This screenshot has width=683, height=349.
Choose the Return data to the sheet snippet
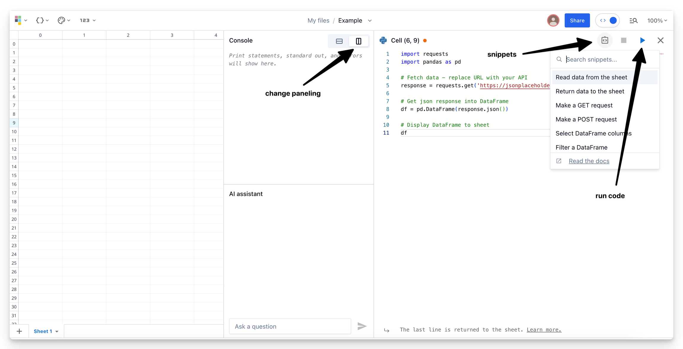click(605, 91)
